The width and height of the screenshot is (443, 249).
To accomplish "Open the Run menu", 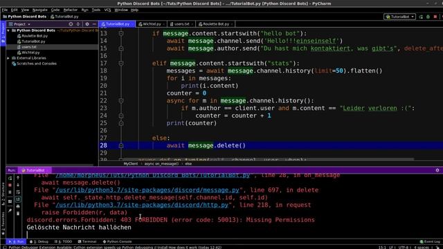I will [x=84, y=10].
